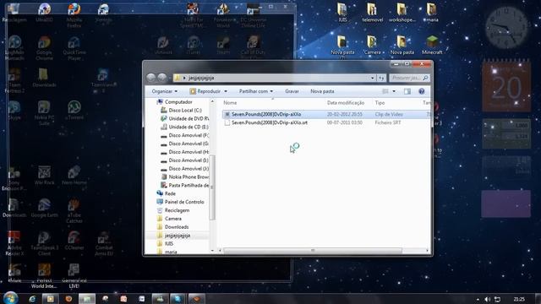Launch Google Earth from the desktop
Screen dimensions: 541x304
(44, 209)
